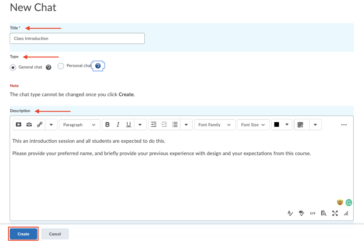Click the 'New Chat' page heading
This screenshot has width=364, height=242.
point(33,7)
